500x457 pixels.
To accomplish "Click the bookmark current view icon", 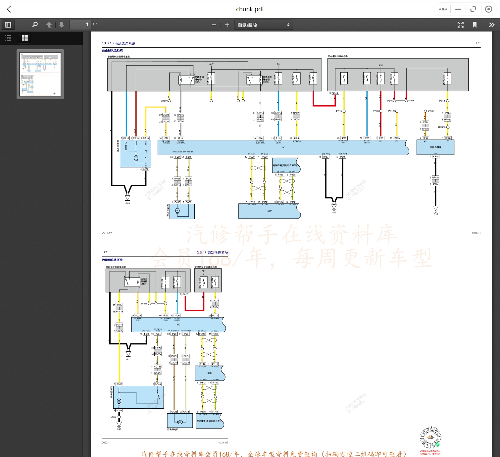I will pos(475,25).
